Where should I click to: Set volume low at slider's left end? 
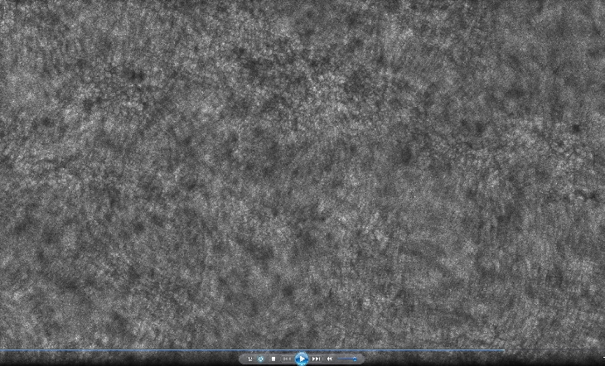[x=339, y=359]
